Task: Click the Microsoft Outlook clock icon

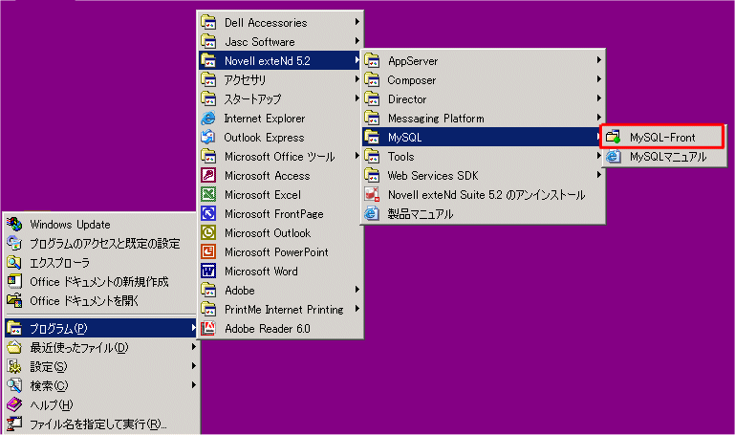Action: [x=208, y=233]
